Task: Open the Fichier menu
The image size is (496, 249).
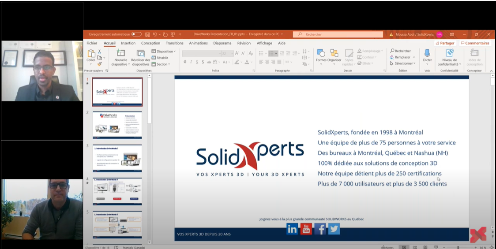Action: tap(92, 43)
